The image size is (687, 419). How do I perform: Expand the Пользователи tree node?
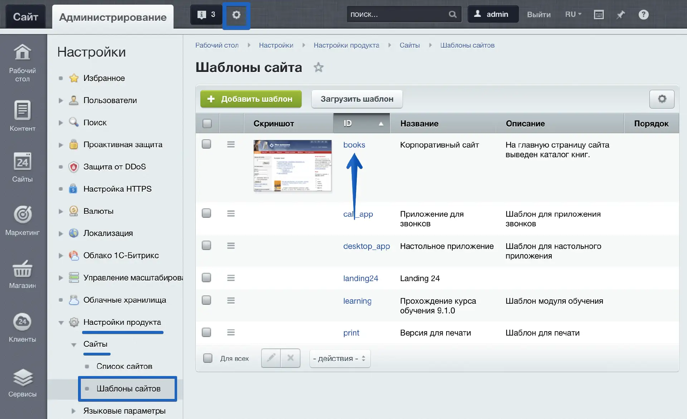pos(61,101)
